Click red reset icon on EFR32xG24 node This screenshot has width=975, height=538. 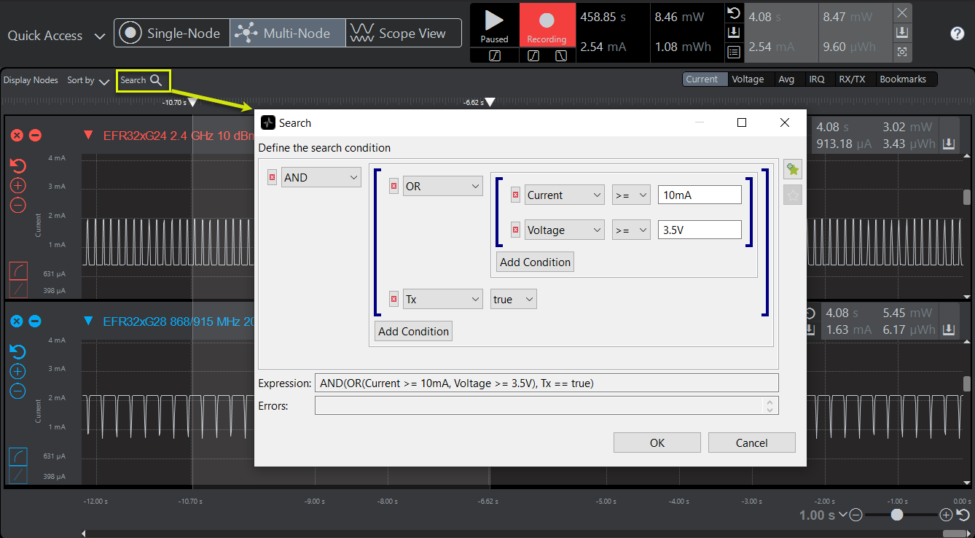click(17, 165)
